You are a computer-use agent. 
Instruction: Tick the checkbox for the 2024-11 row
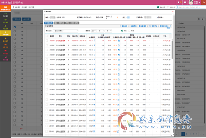click(x=46, y=126)
